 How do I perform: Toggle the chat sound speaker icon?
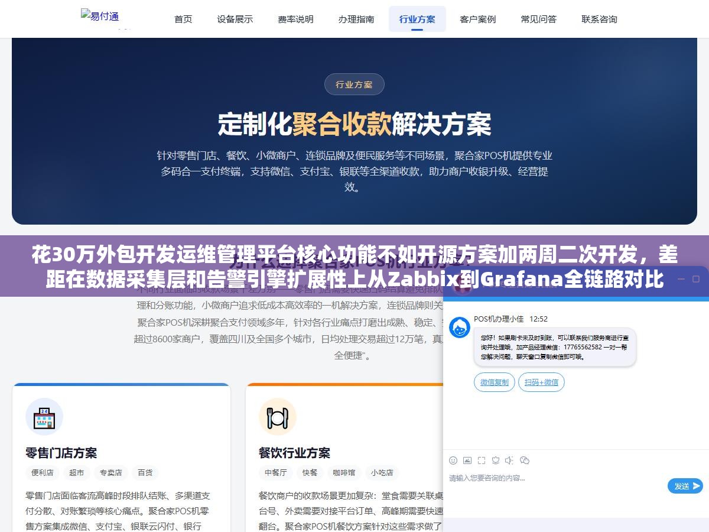tap(509, 460)
